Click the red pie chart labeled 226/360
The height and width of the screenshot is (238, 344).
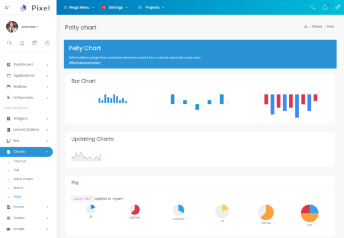click(x=135, y=210)
